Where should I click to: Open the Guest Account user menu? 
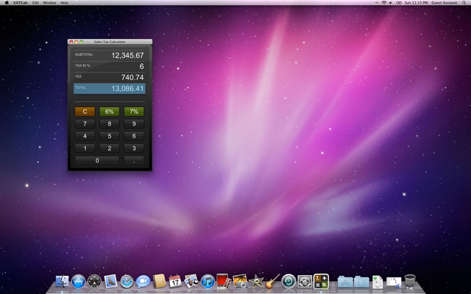click(445, 3)
